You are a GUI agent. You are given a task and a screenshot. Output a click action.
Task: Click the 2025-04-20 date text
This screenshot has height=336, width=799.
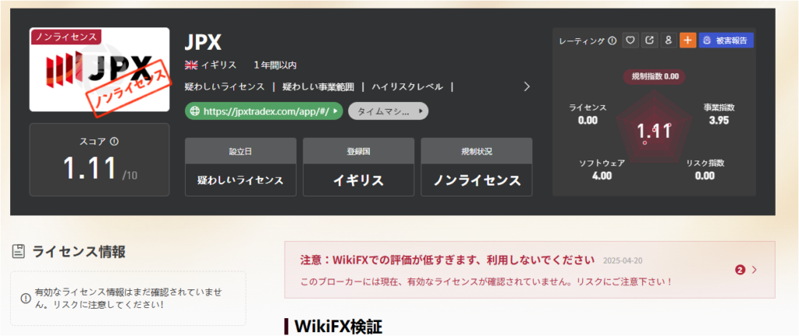click(623, 260)
